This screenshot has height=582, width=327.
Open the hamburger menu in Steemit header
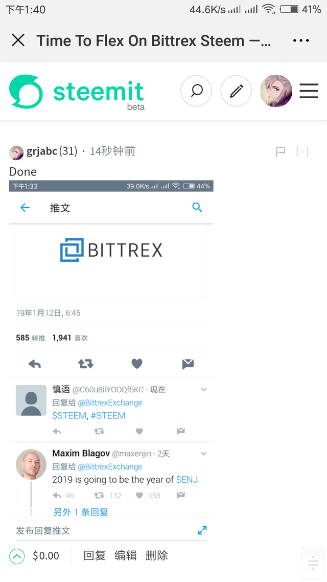point(309,91)
